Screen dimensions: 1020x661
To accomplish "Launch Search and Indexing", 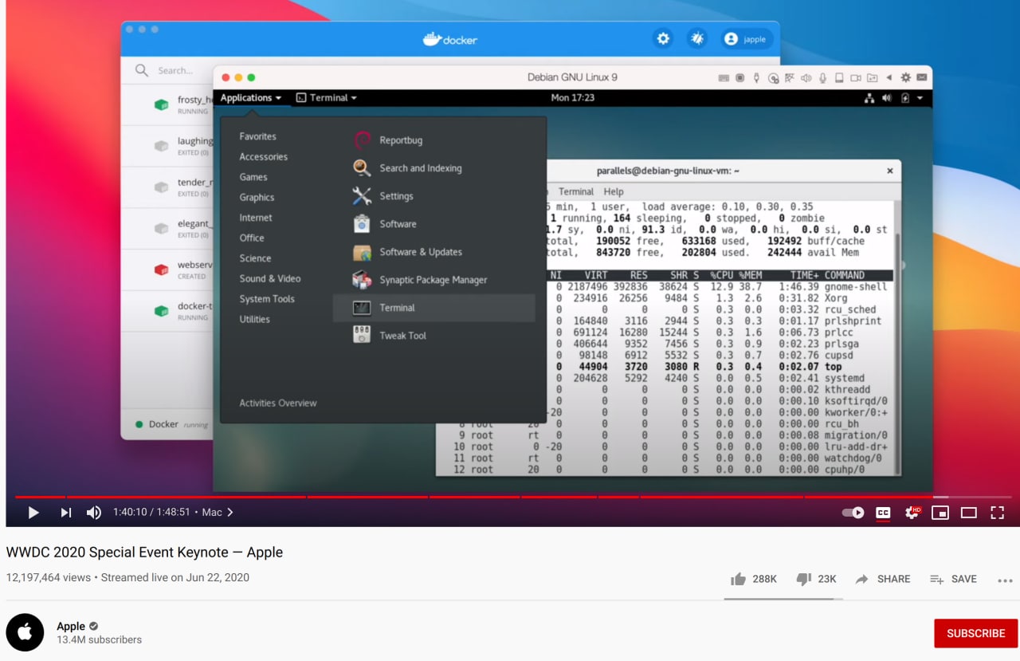I will tap(433, 168).
